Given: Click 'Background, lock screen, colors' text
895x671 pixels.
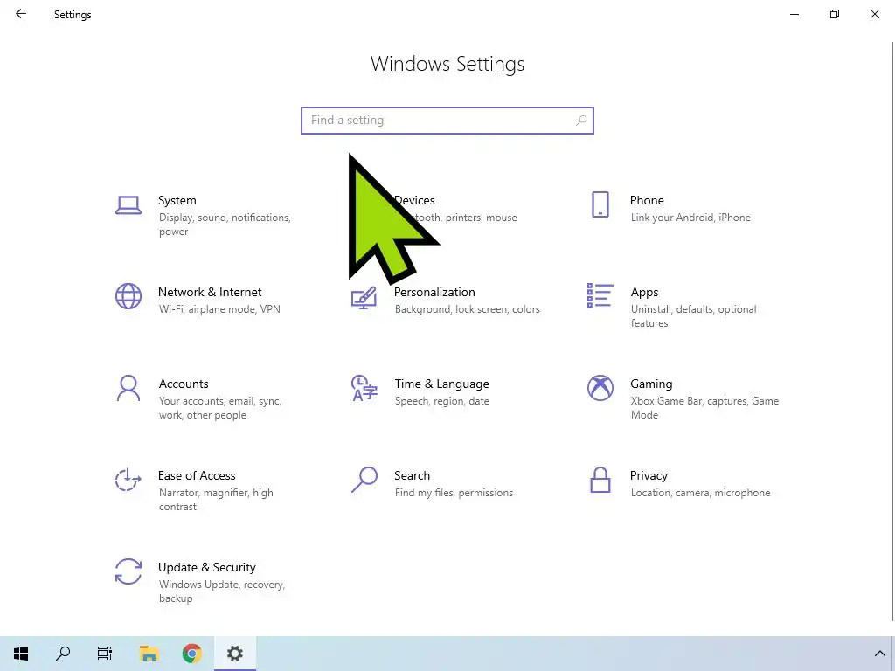Looking at the screenshot, I should (x=468, y=309).
